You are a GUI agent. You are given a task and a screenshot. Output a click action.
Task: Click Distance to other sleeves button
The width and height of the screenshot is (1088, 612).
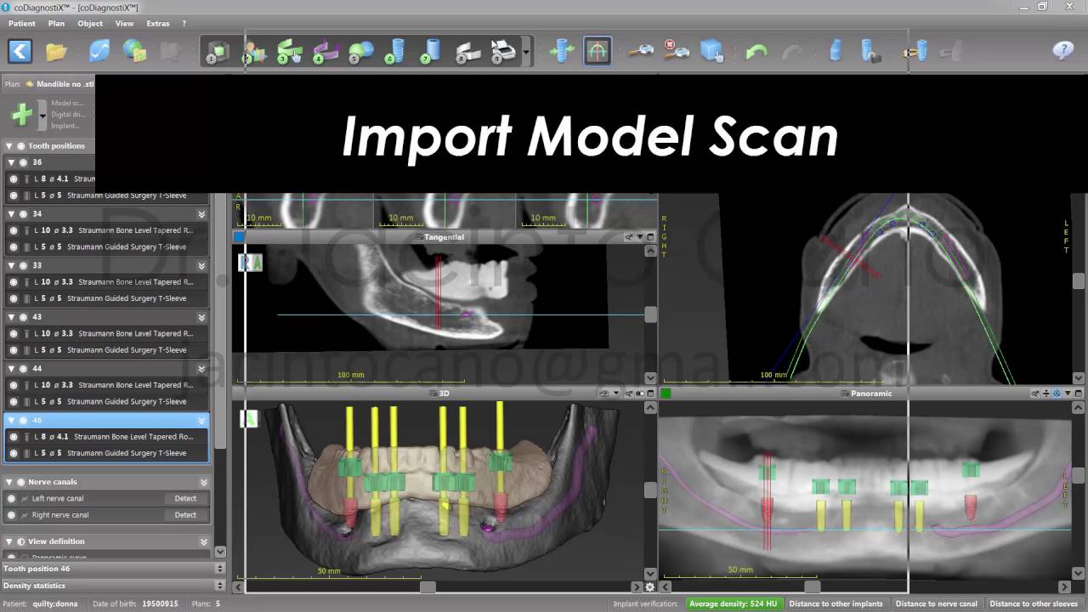1034,603
